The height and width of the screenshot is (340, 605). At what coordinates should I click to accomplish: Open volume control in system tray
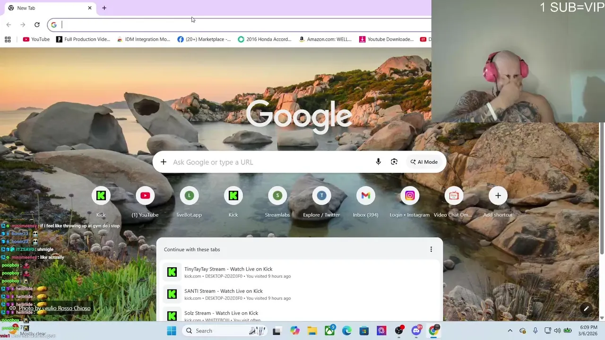click(557, 331)
